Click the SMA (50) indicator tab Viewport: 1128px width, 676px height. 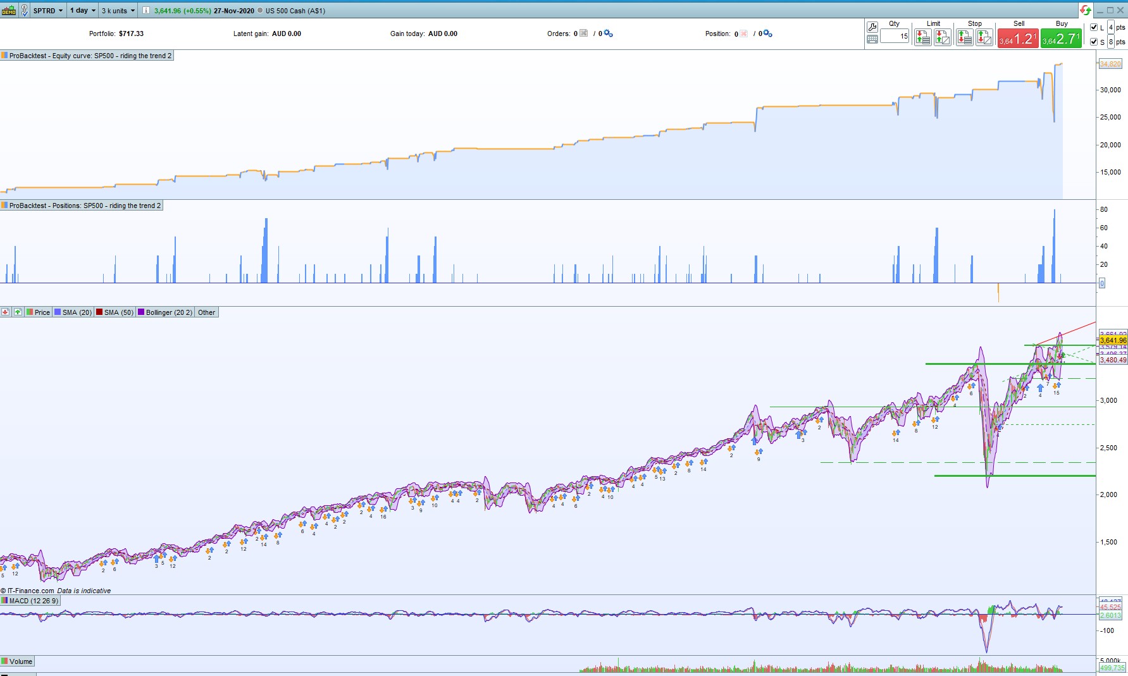point(115,312)
